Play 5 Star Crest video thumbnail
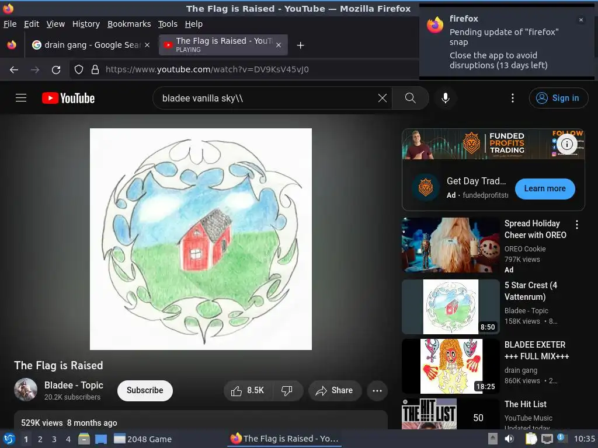Image resolution: width=598 pixels, height=448 pixels. click(450, 307)
